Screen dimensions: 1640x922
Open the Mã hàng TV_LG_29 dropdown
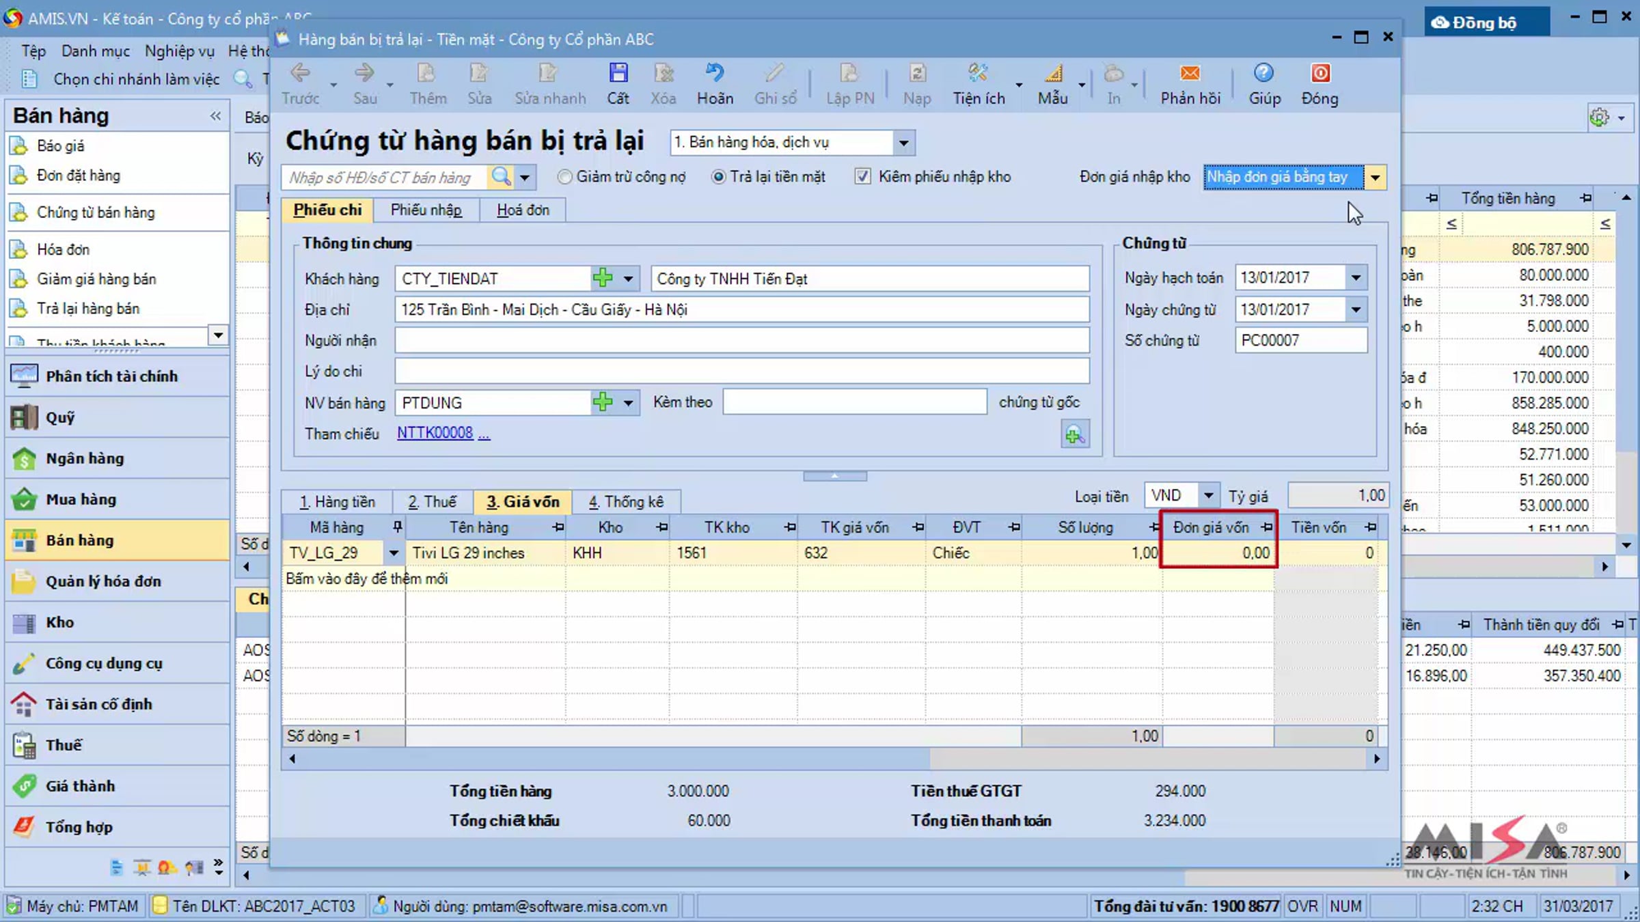click(x=394, y=553)
